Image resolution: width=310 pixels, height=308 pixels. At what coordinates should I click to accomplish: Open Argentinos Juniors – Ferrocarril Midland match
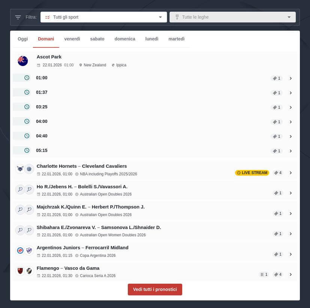point(82,248)
